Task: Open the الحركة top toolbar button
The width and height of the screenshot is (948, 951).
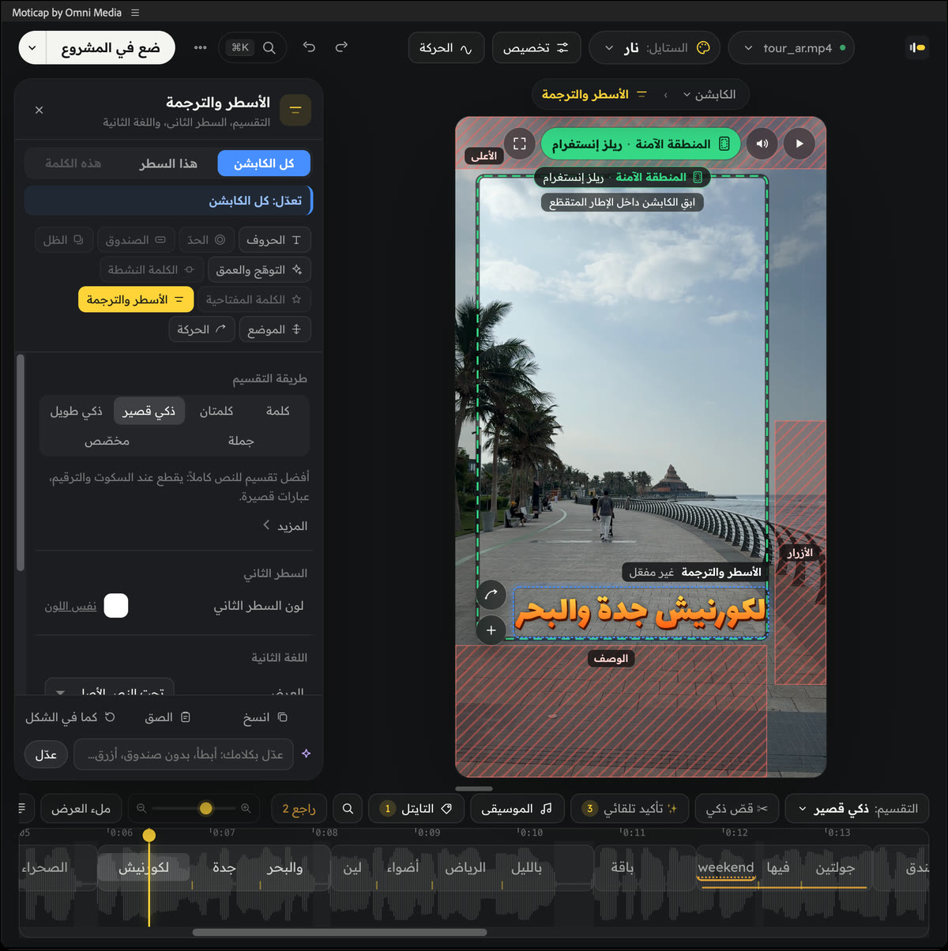Action: point(446,47)
